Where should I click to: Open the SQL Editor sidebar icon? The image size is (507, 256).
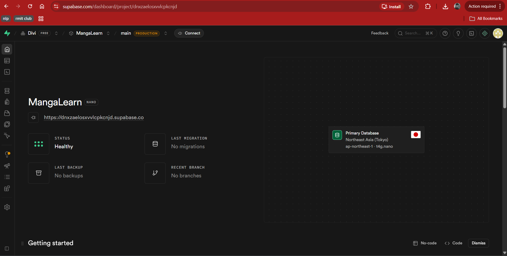tap(7, 72)
